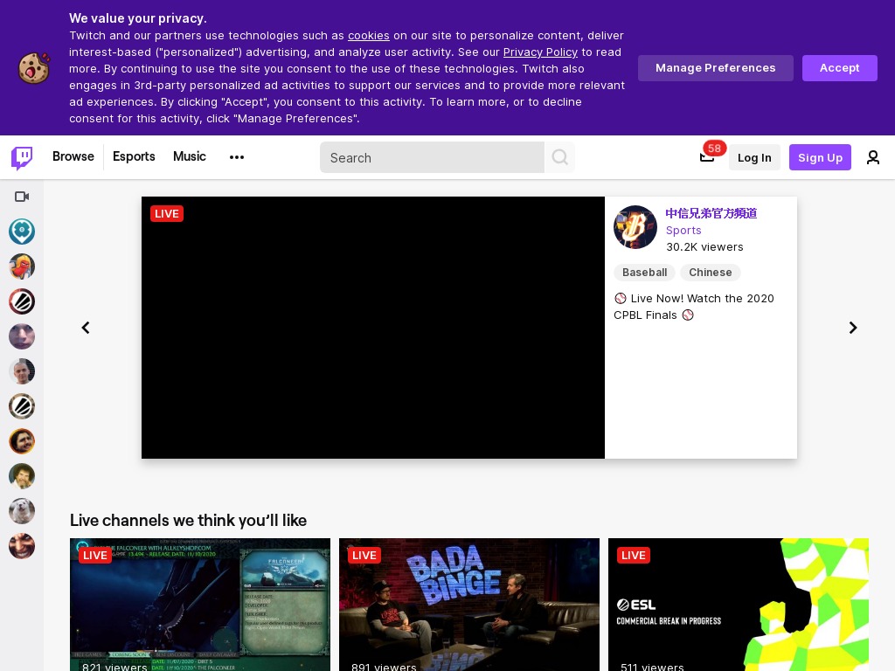Open the Privacy Policy link

[x=540, y=52]
